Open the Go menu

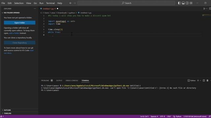coord(35,3)
